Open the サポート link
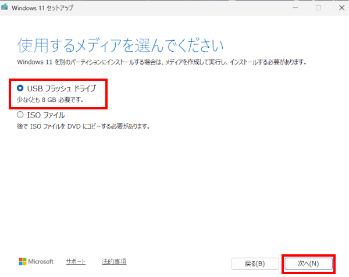 (x=76, y=262)
